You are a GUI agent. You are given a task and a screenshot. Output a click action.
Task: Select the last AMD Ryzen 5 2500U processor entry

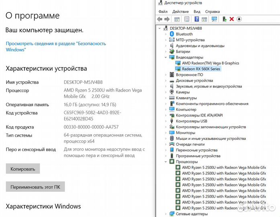coord(224,208)
